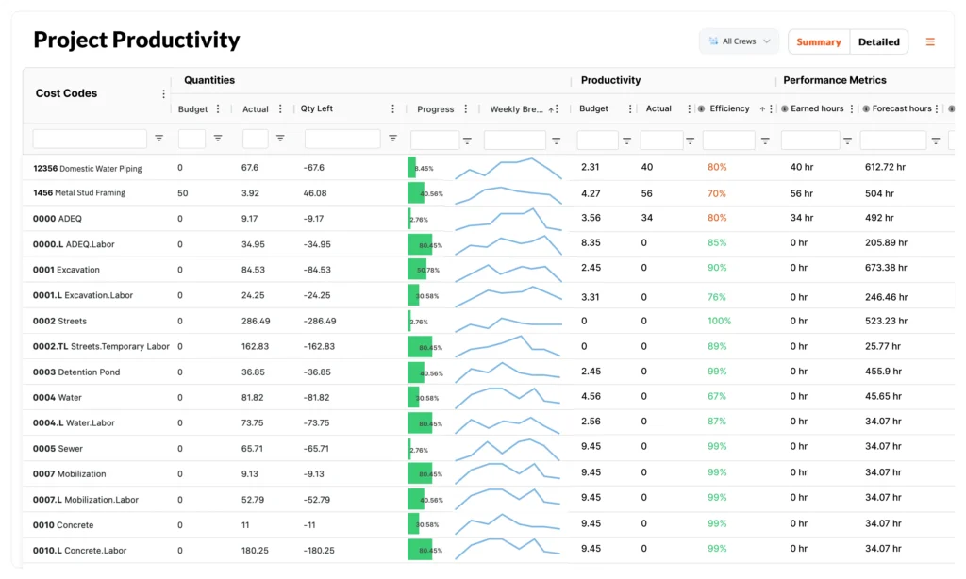Select the Summary tab
The image size is (966, 579).
pyautogui.click(x=818, y=41)
